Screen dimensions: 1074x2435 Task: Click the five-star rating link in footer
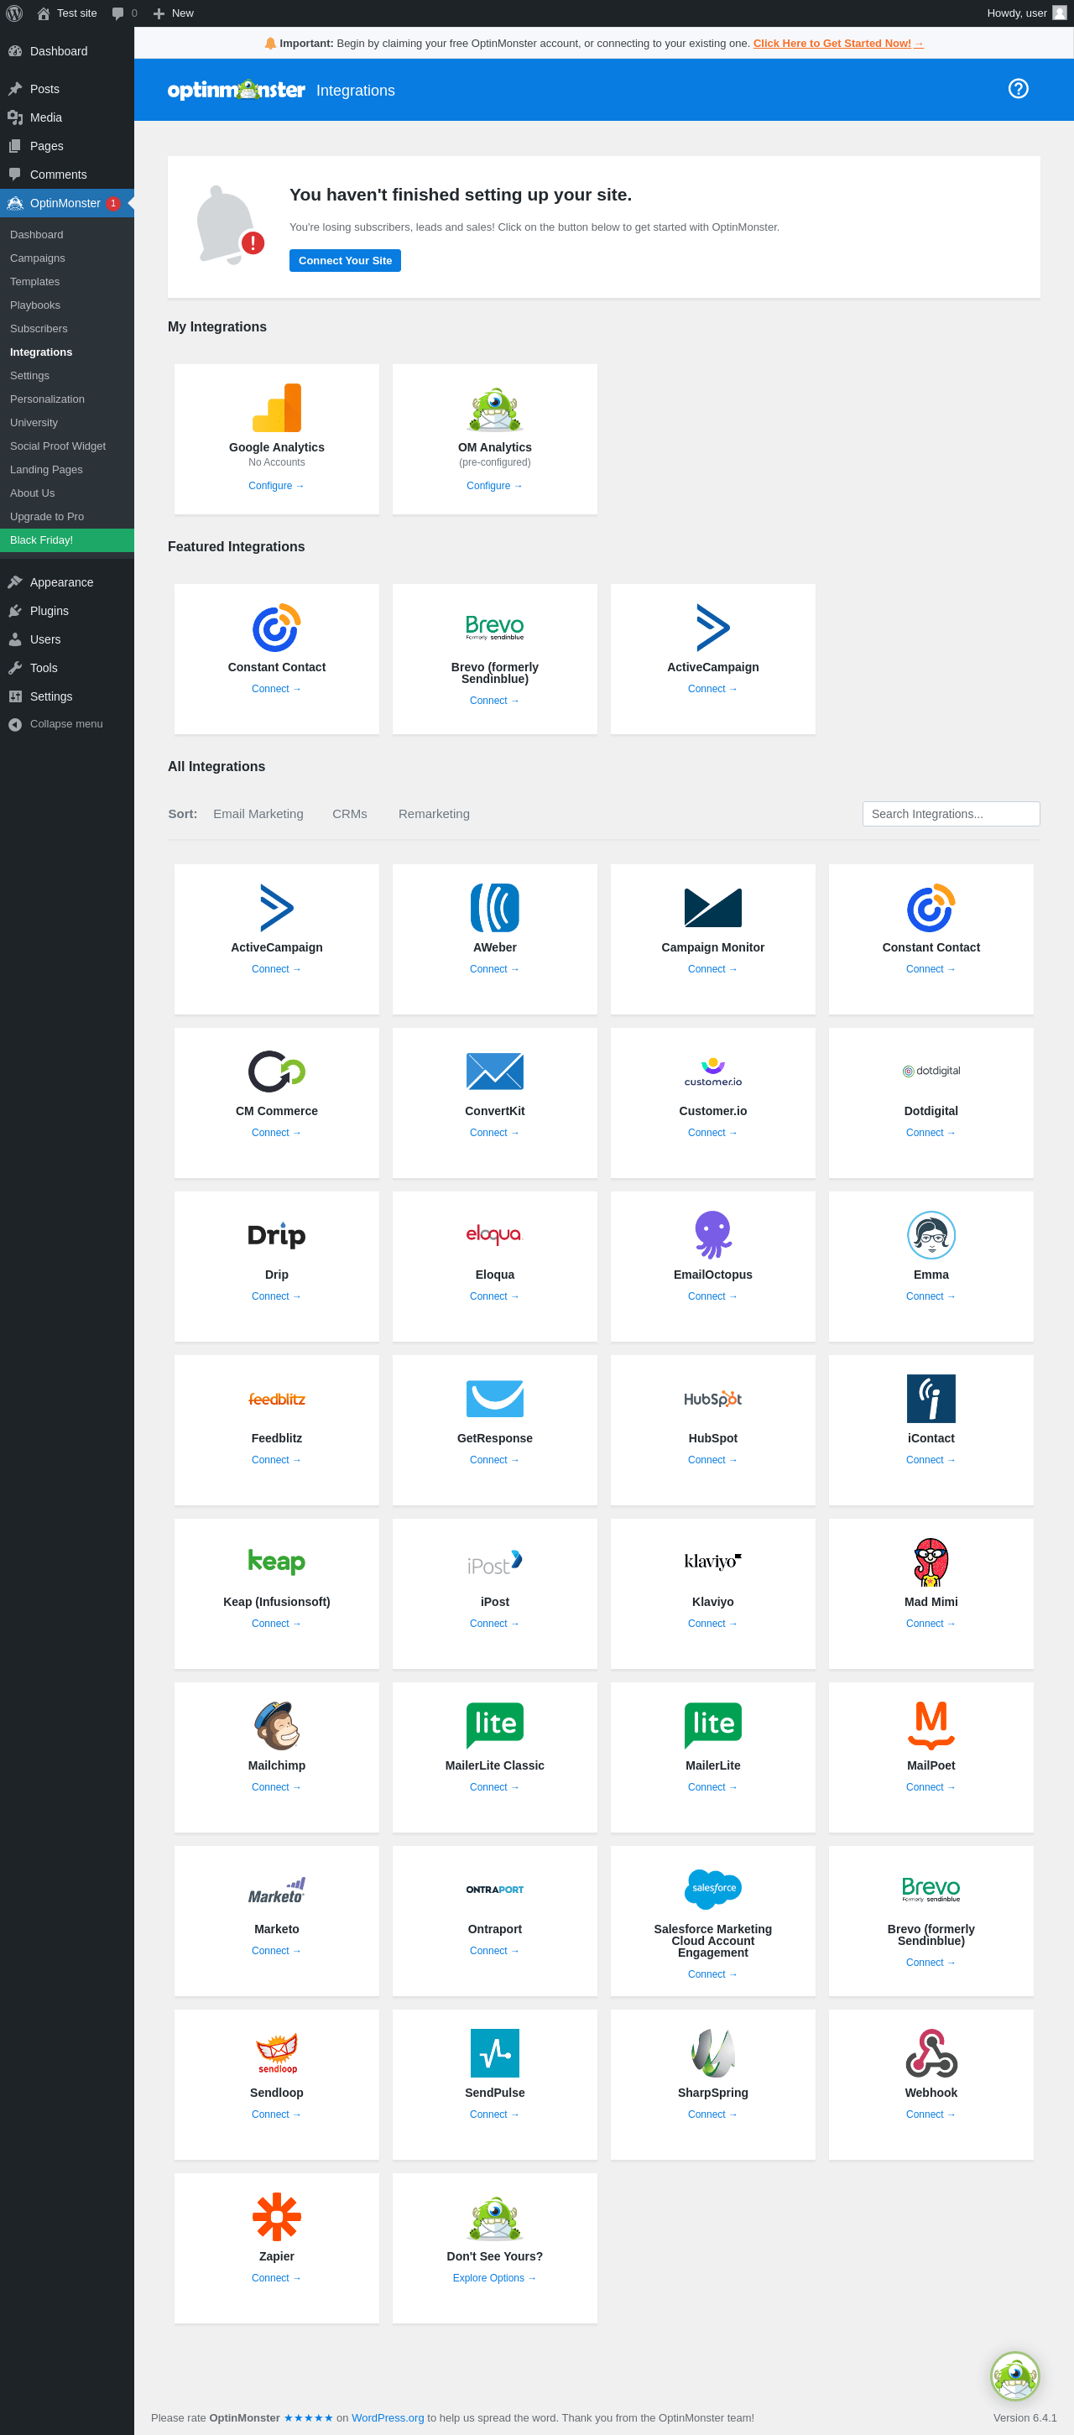tap(308, 2417)
